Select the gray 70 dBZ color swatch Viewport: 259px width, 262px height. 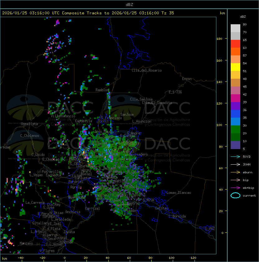click(x=235, y=36)
